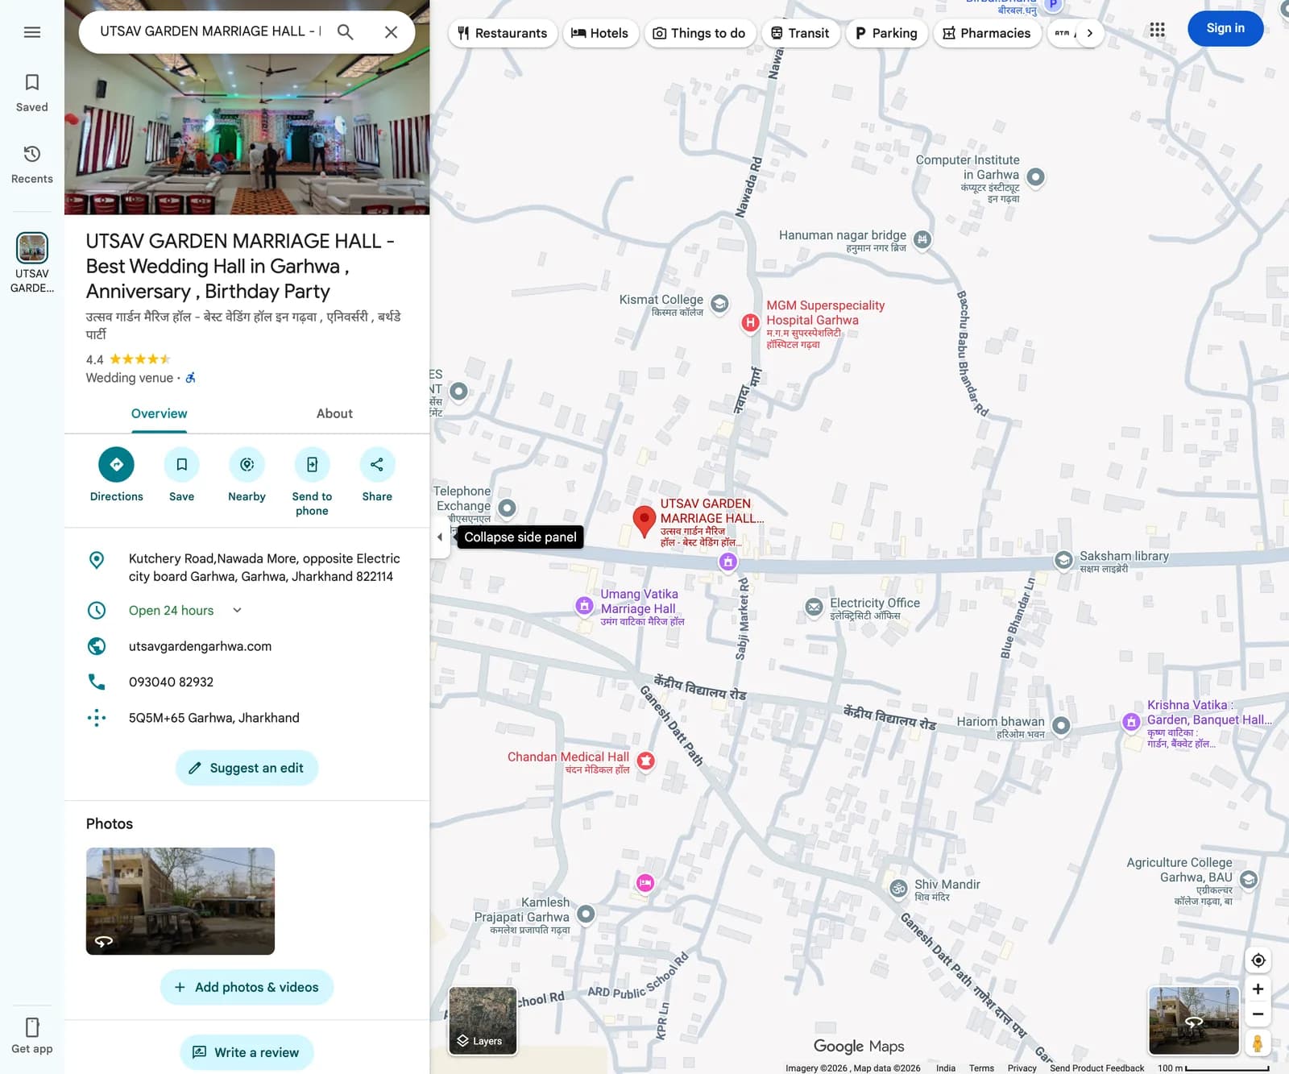Screen dimensions: 1289x1074
Task: Click Electricity Office map marker
Action: (x=814, y=606)
